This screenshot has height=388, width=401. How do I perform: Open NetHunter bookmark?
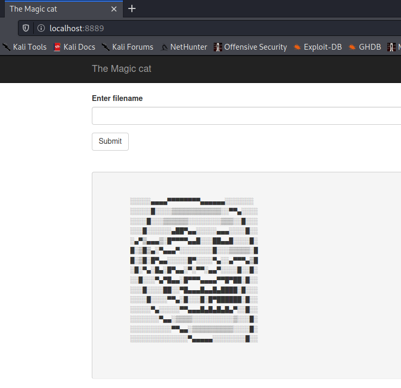coord(184,47)
